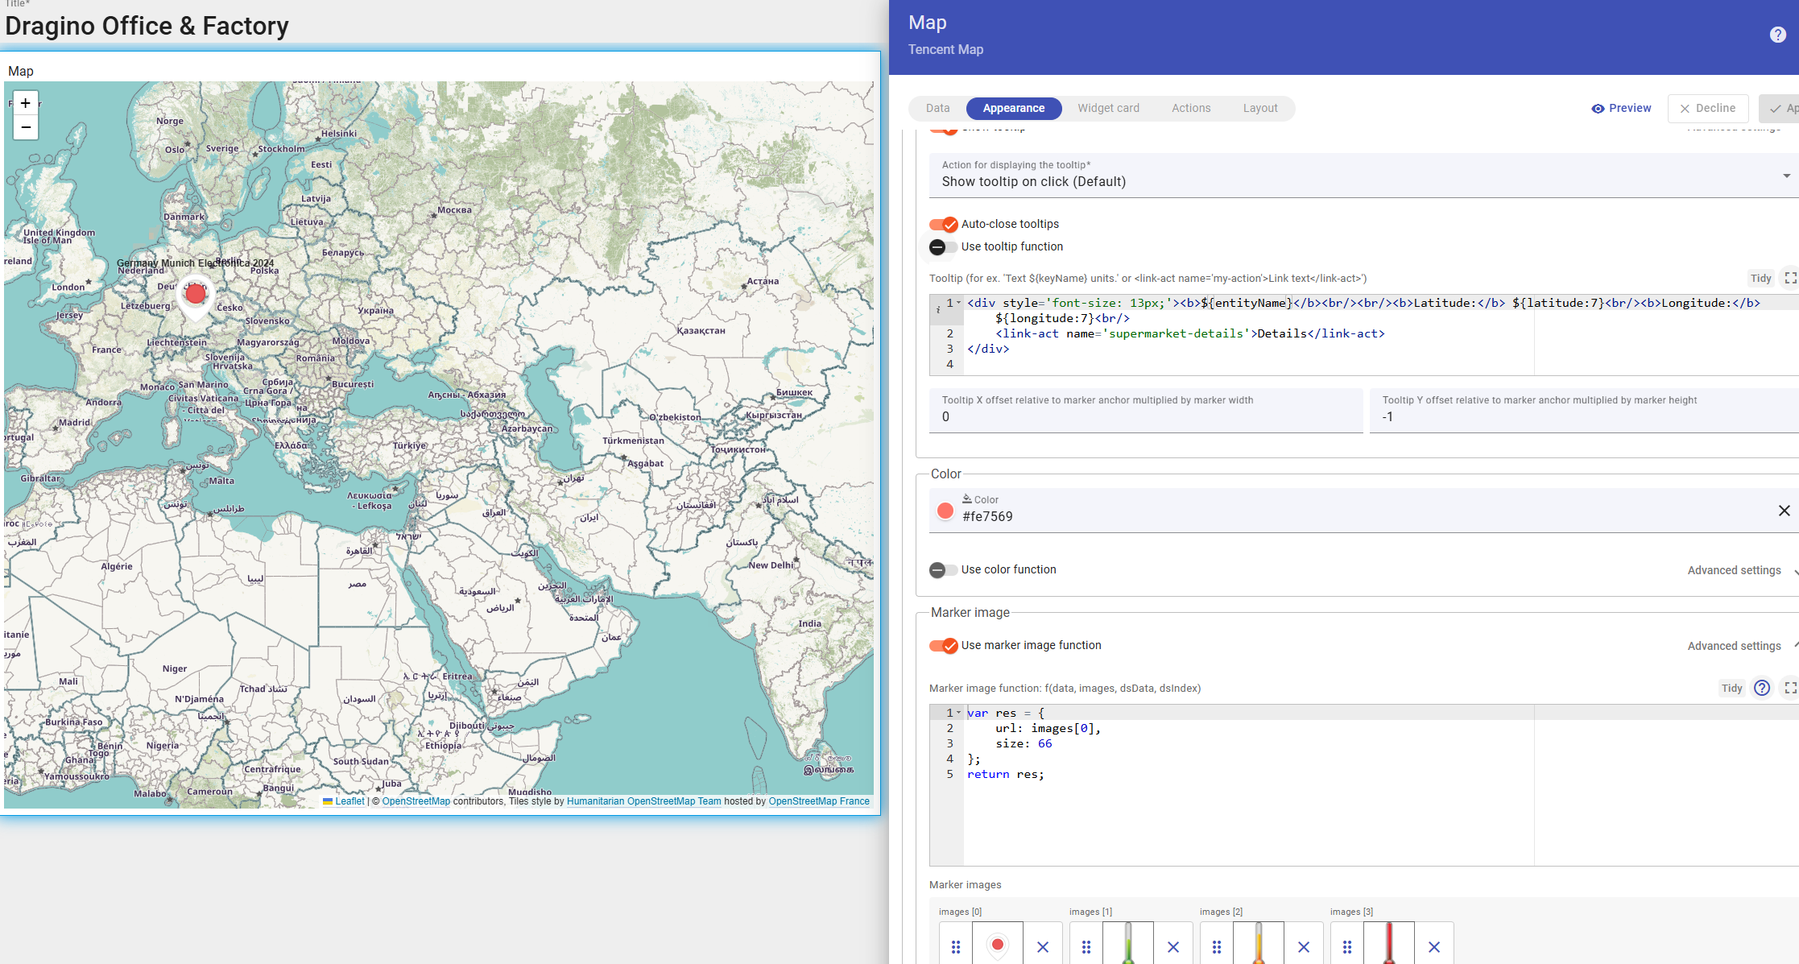Image resolution: width=1799 pixels, height=964 pixels.
Task: Switch to the Widget card tab
Action: tap(1108, 108)
